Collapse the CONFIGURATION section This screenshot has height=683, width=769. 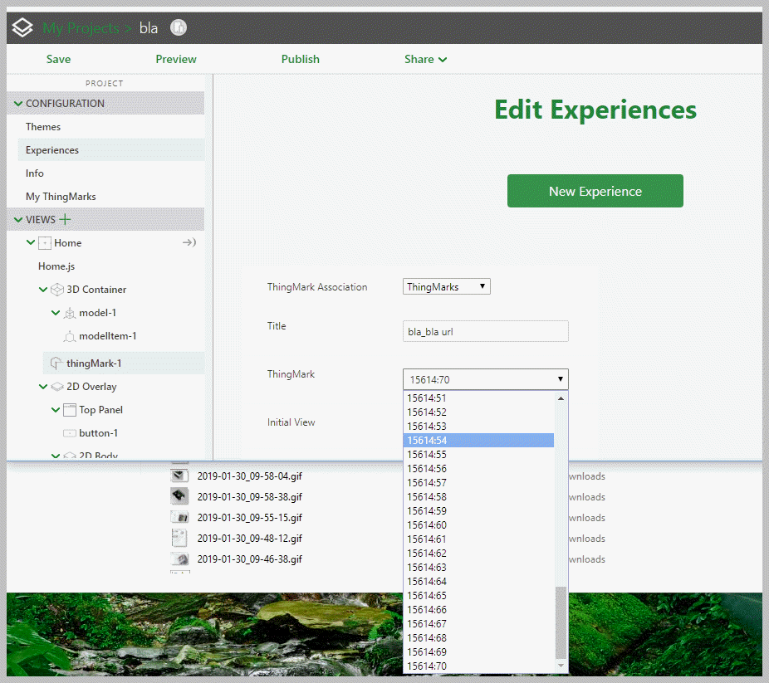click(17, 103)
